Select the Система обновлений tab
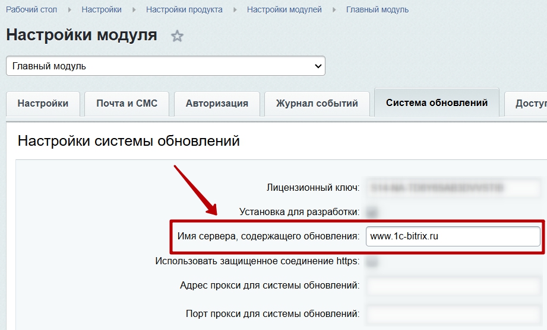Screen dimensions: 547x330 (437, 103)
